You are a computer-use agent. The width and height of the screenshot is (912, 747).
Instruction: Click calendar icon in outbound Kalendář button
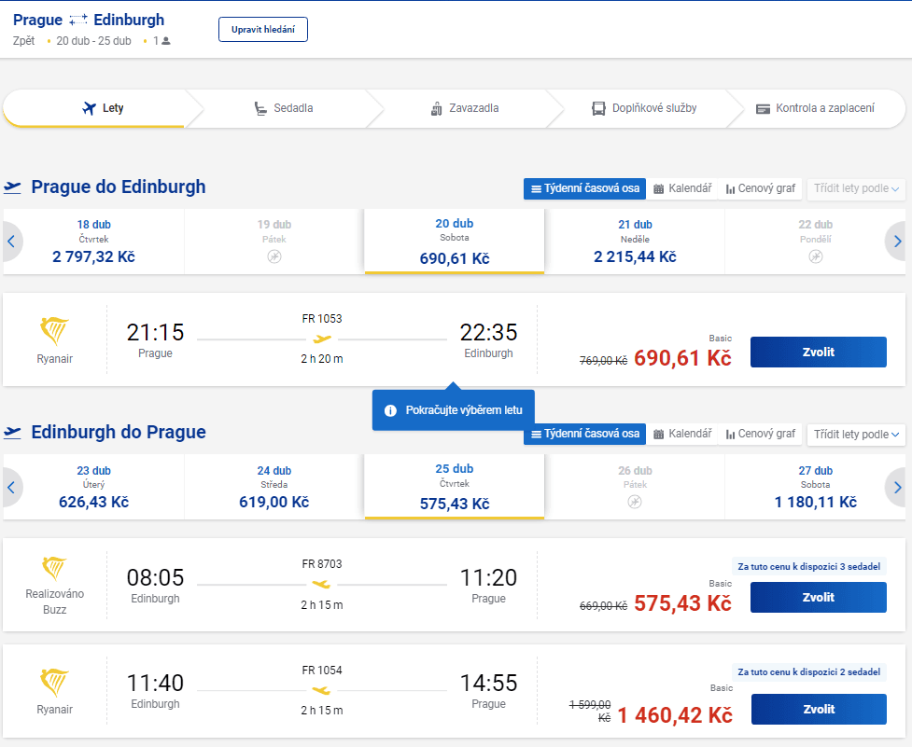coord(658,188)
